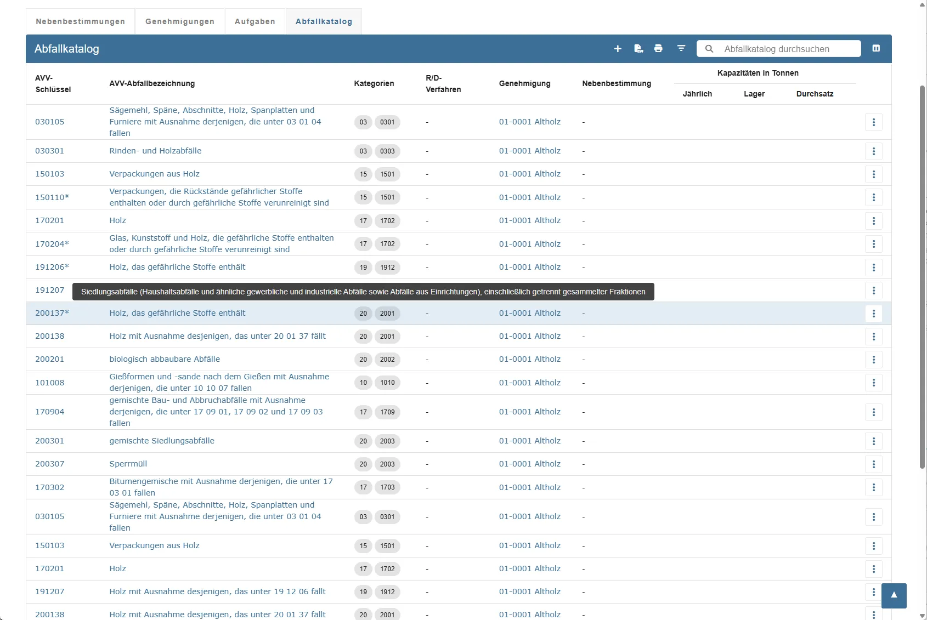Open the three-dot menu for row 030301
The image size is (927, 620).
[874, 151]
